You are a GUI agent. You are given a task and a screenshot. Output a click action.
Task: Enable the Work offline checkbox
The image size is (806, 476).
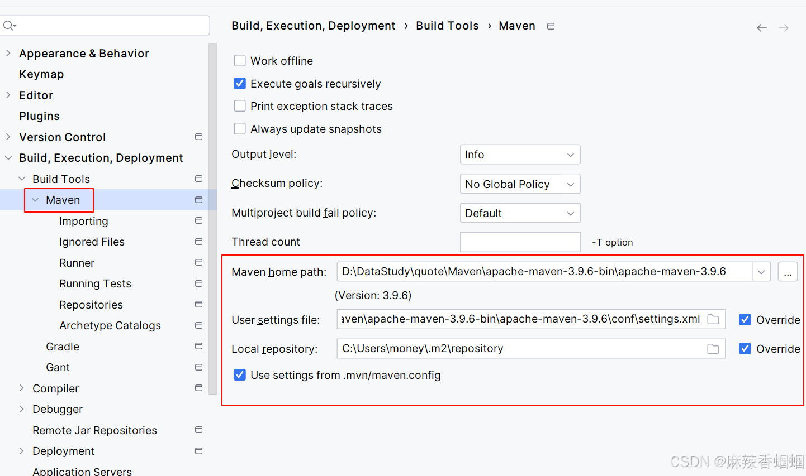point(240,61)
